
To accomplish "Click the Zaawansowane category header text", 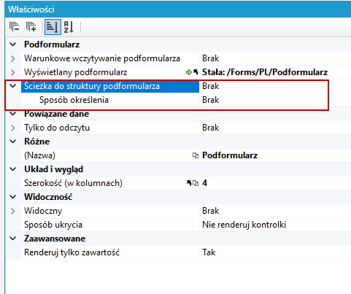I will 55,239.
